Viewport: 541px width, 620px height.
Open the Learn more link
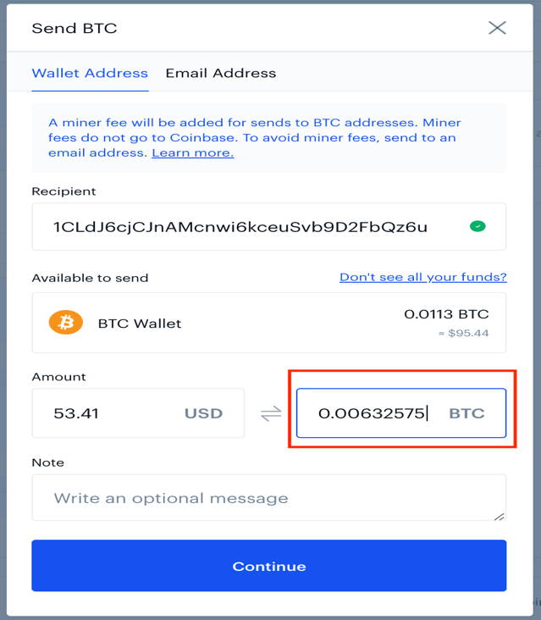tap(193, 153)
